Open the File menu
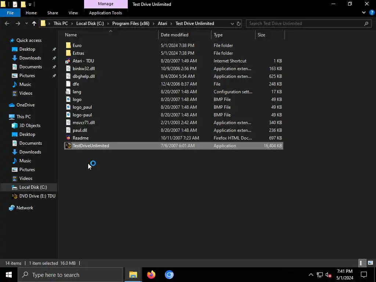Screen dimensions: 376x282 click(10, 13)
